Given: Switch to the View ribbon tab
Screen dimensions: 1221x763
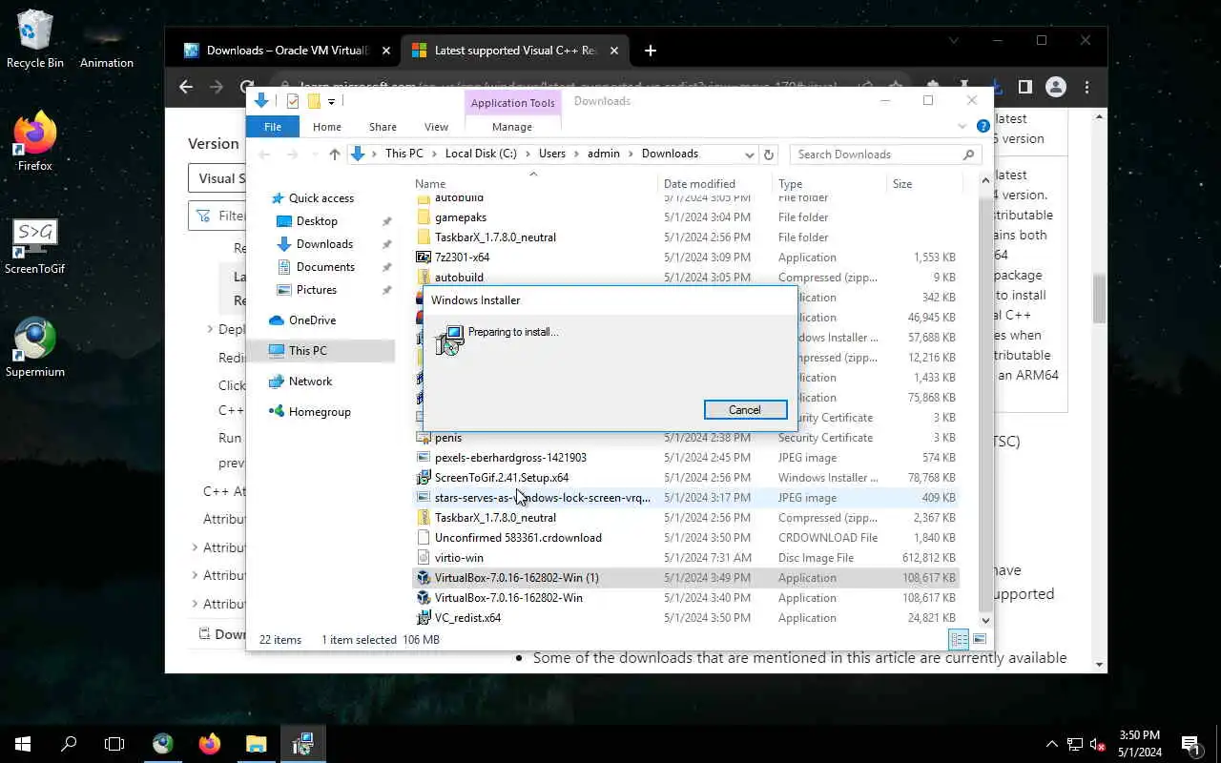Looking at the screenshot, I should point(436,127).
